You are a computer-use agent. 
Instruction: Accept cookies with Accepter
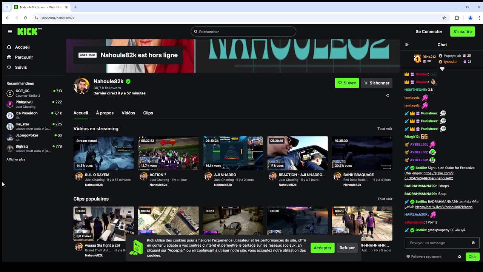(x=323, y=248)
